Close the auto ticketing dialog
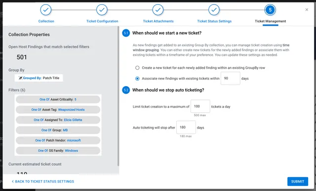Image resolution: width=316 pixels, height=191 pixels. pos(307,9)
